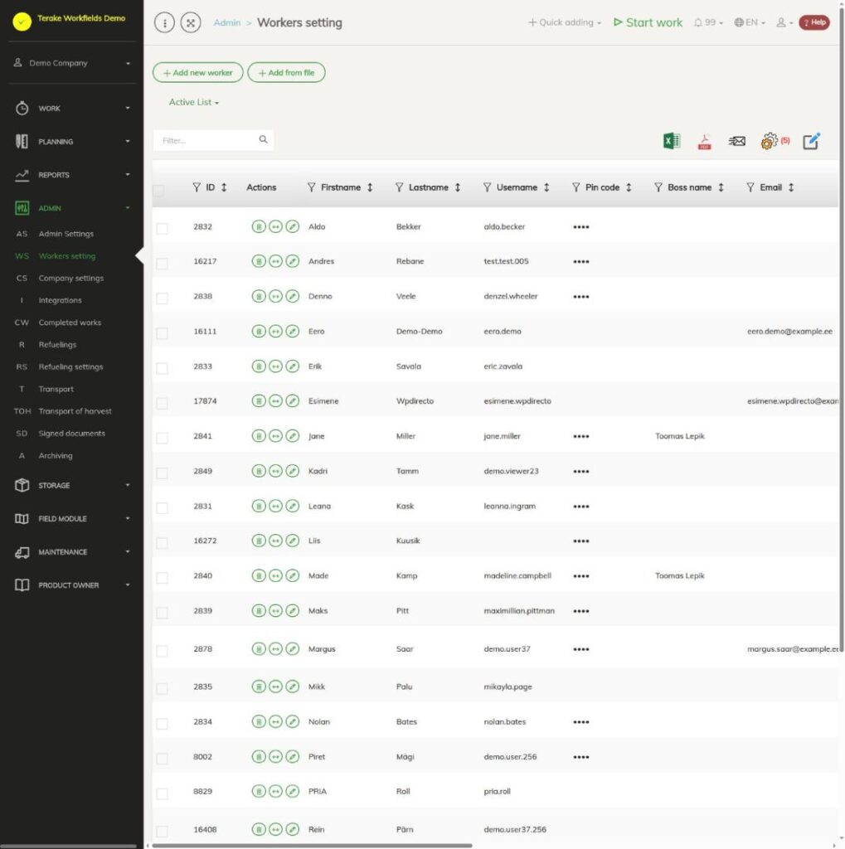Image resolution: width=845 pixels, height=849 pixels.
Task: Click the blue edit note icon
Action: tap(811, 141)
